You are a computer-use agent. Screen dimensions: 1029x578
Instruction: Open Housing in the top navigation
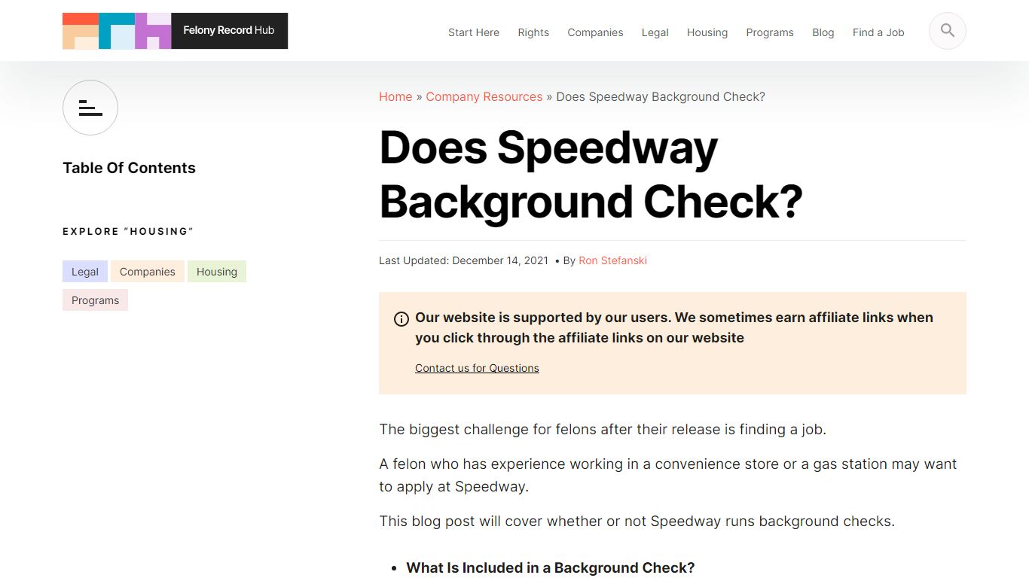[x=707, y=32]
